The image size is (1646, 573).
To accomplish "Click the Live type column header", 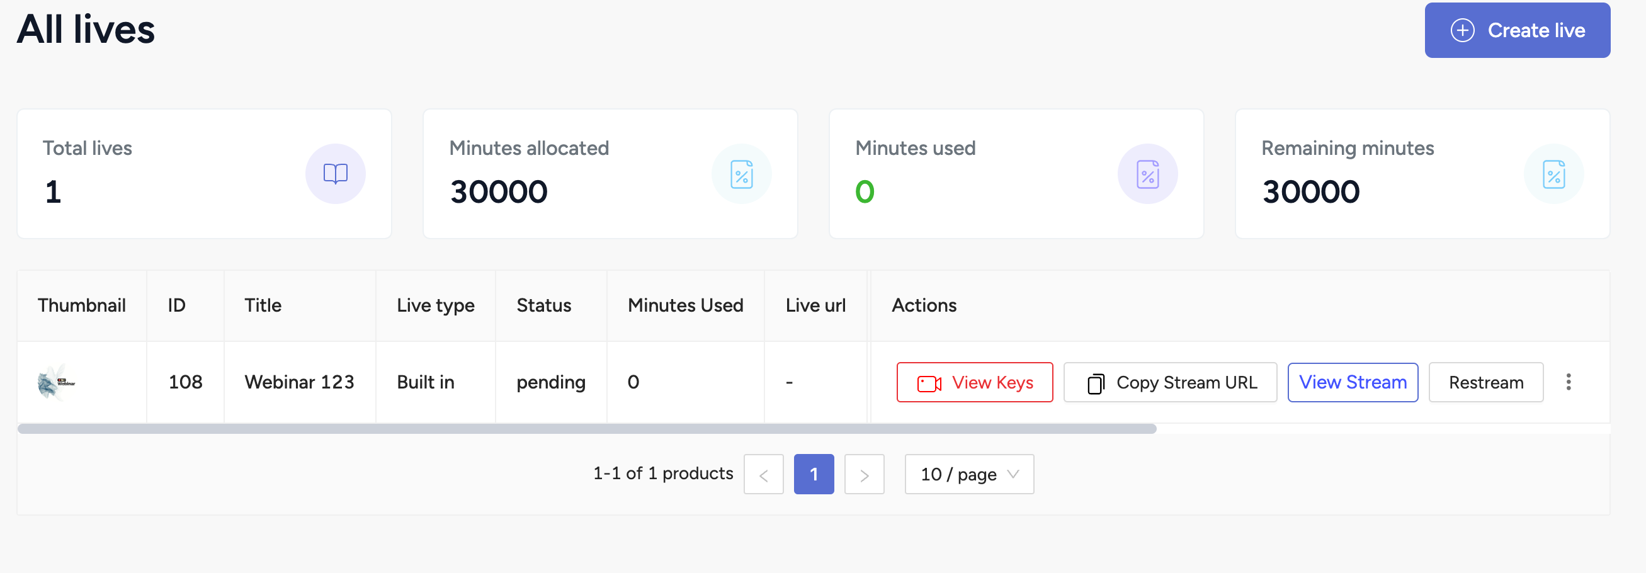I will 436,305.
